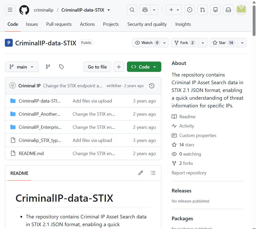Switch to the Issues tab
Viewport: 256px width, 229px height.
(x=32, y=24)
